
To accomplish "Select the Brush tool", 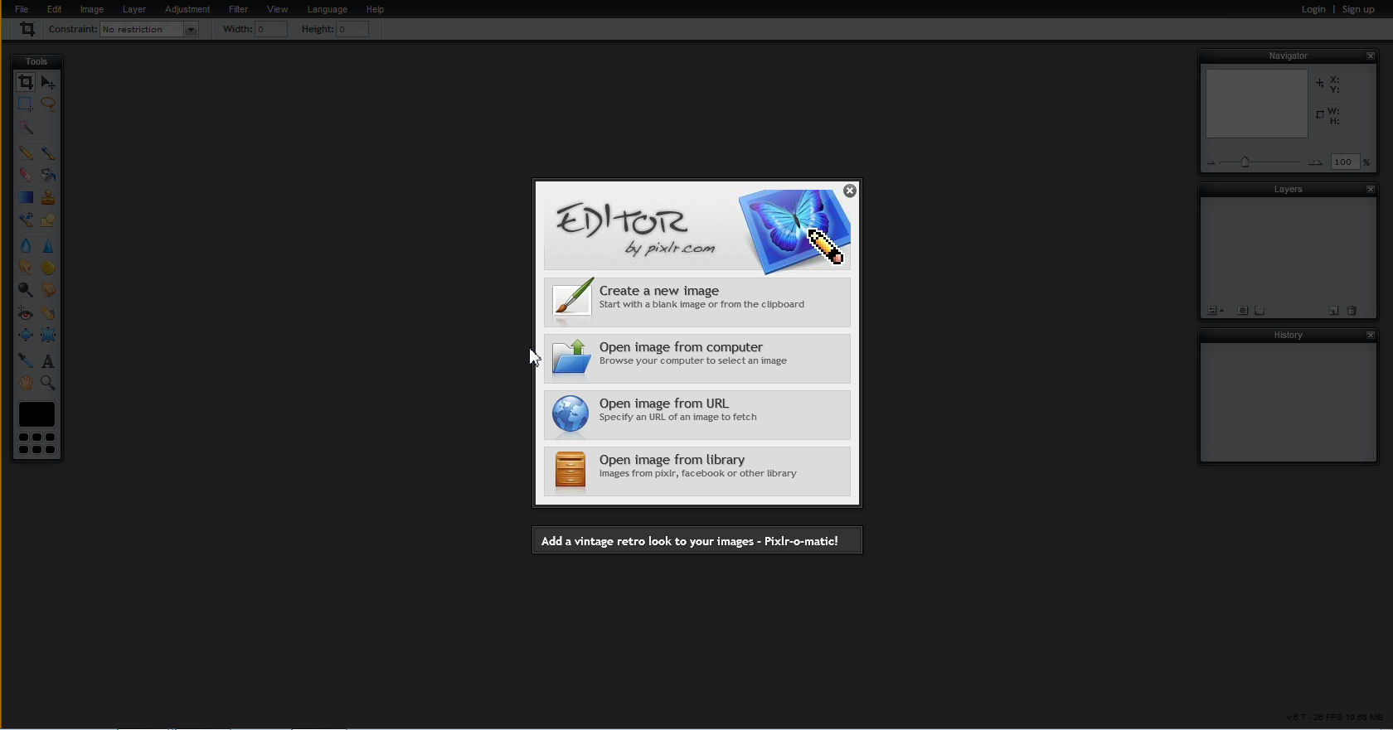I will [48, 153].
